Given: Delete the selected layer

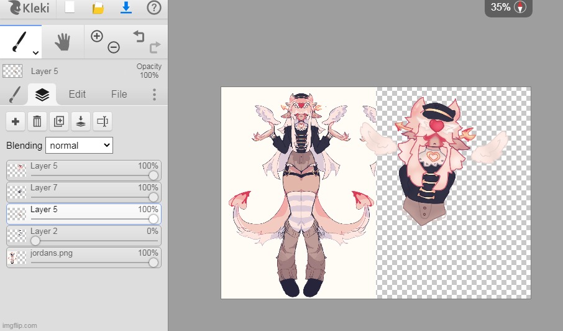Looking at the screenshot, I should [37, 121].
